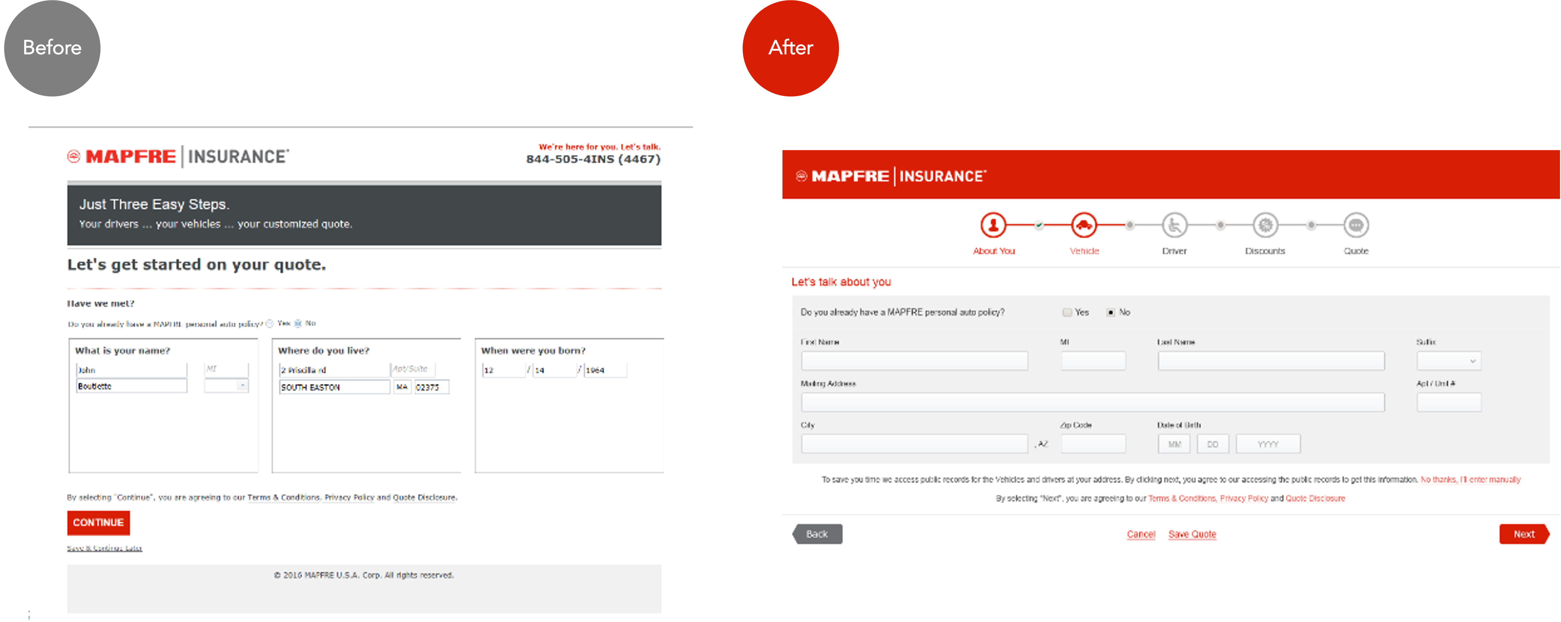Open 'No thanks, I'll enter manually' link
Image resolution: width=1561 pixels, height=622 pixels.
(x=1471, y=480)
